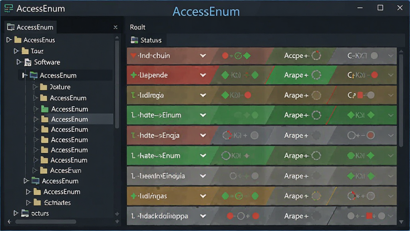Expand the far-right chevron on Iidlrngas row

391,196
